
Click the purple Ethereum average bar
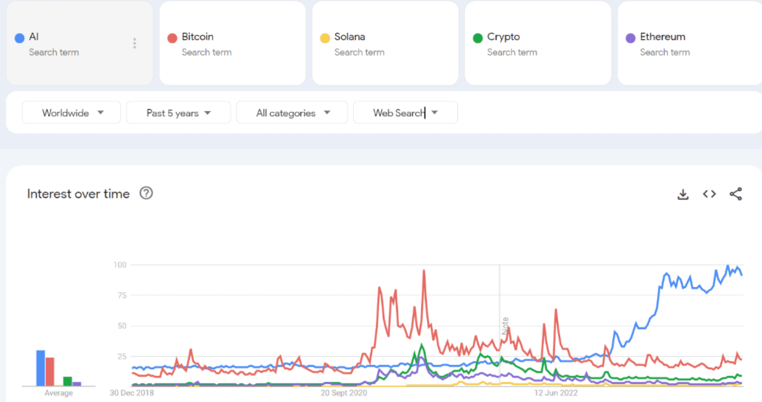click(77, 384)
